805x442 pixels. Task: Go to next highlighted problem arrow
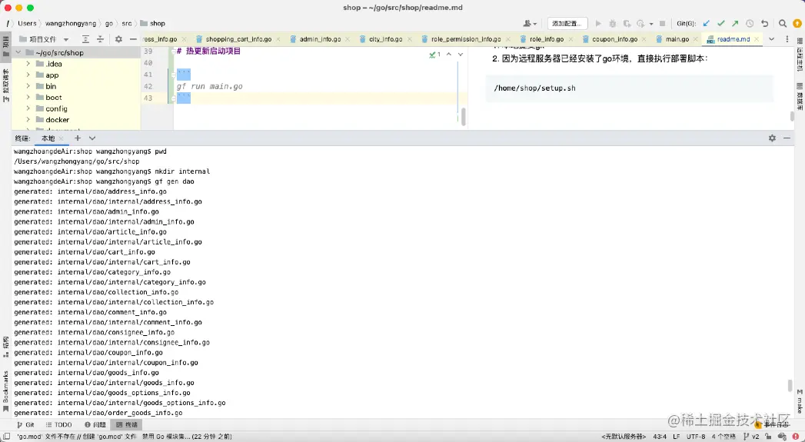pos(461,55)
